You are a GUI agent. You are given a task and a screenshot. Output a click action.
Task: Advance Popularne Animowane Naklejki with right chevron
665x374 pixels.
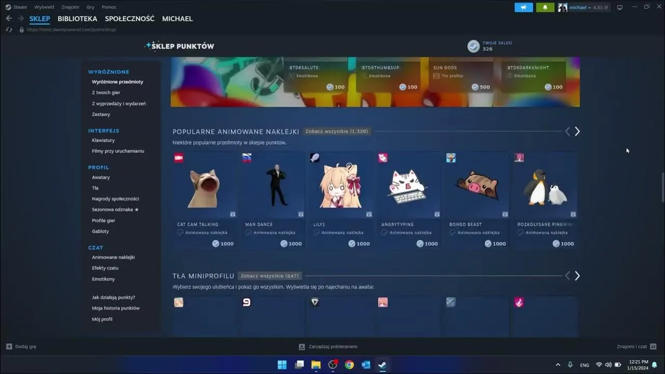[577, 131]
